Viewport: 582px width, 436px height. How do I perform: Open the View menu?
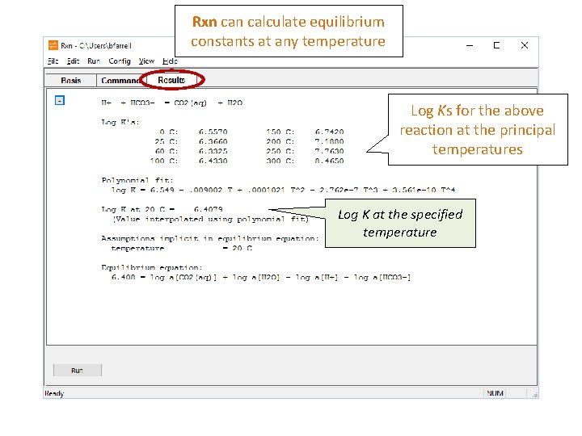146,61
